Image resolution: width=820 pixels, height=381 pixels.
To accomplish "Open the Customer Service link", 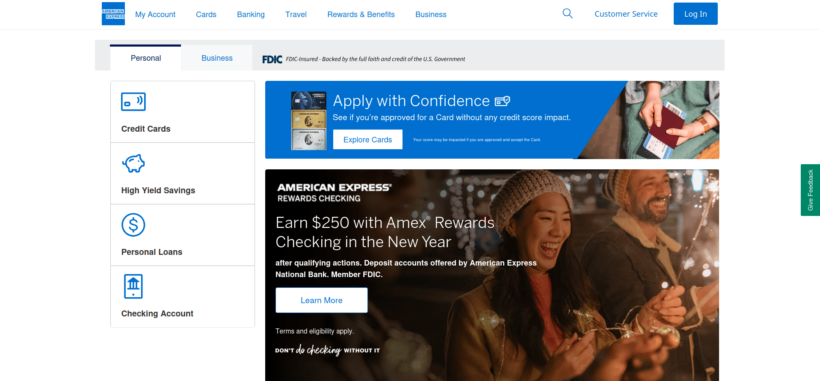I will (626, 14).
